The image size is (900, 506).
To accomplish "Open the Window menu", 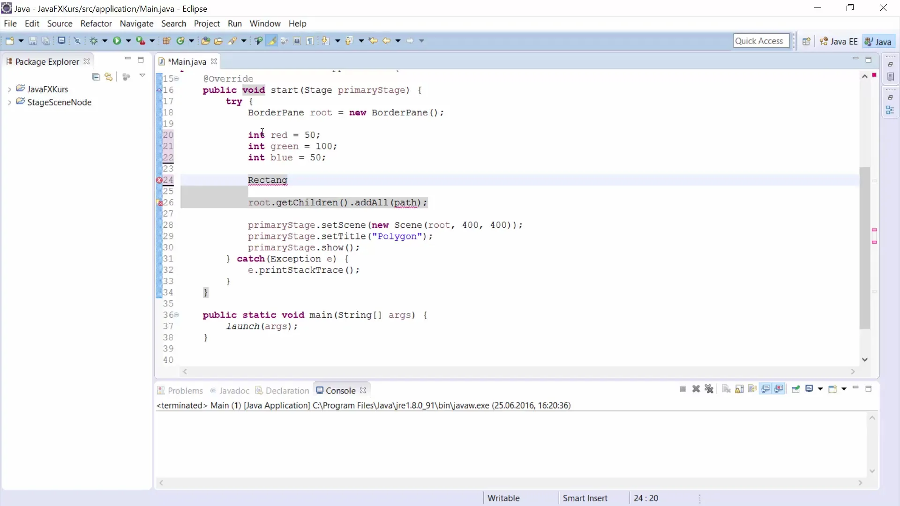I will pos(265,23).
